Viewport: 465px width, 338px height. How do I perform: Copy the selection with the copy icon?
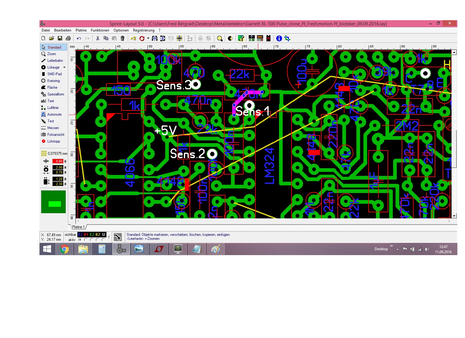(x=106, y=38)
